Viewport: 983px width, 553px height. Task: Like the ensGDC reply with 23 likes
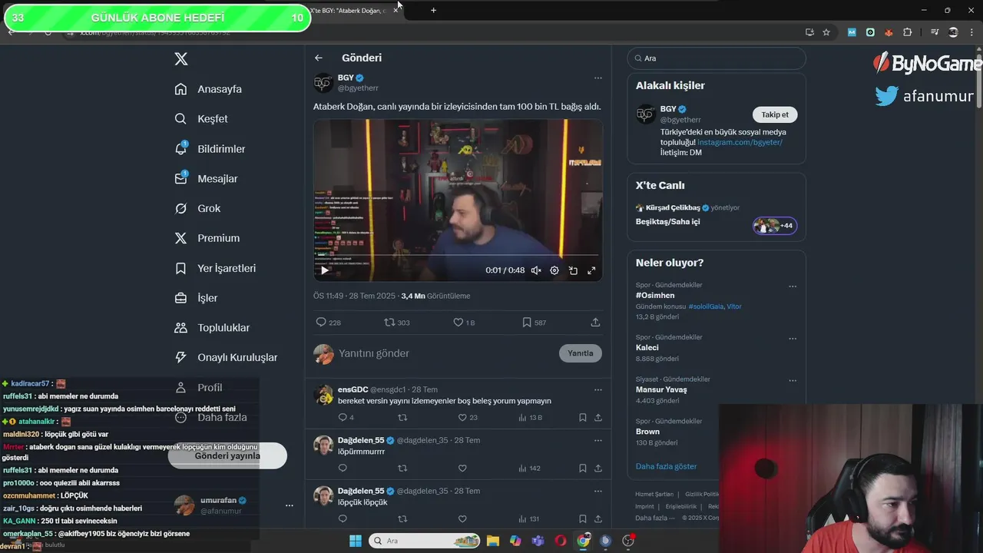pos(468,418)
